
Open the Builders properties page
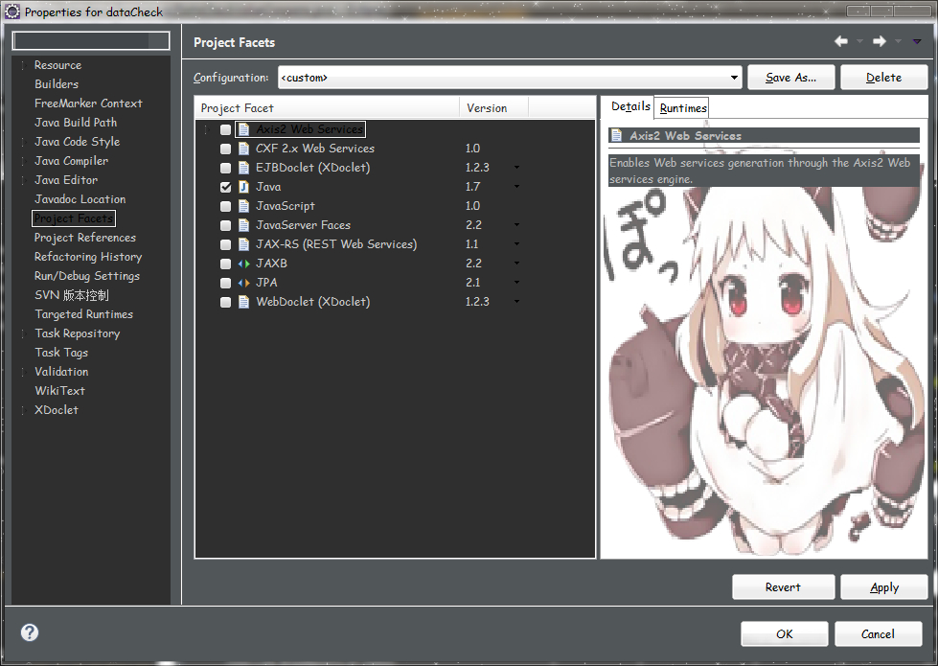57,84
